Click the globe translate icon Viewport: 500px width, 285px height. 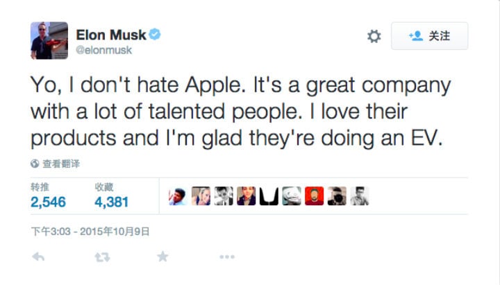[x=34, y=164]
